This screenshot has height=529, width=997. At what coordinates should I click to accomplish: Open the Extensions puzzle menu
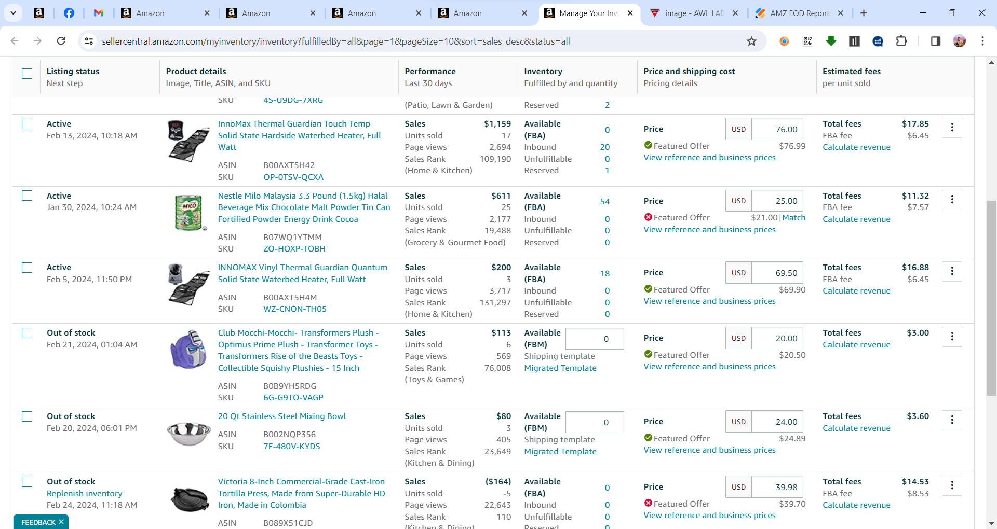coord(901,41)
